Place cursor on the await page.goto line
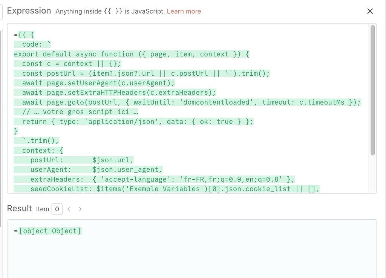 point(151,102)
